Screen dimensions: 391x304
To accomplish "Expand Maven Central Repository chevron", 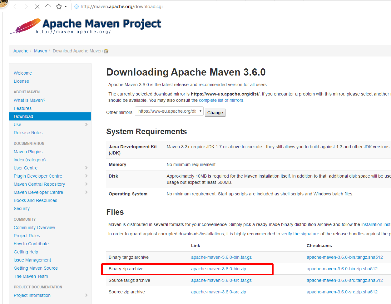I will tap(87, 184).
